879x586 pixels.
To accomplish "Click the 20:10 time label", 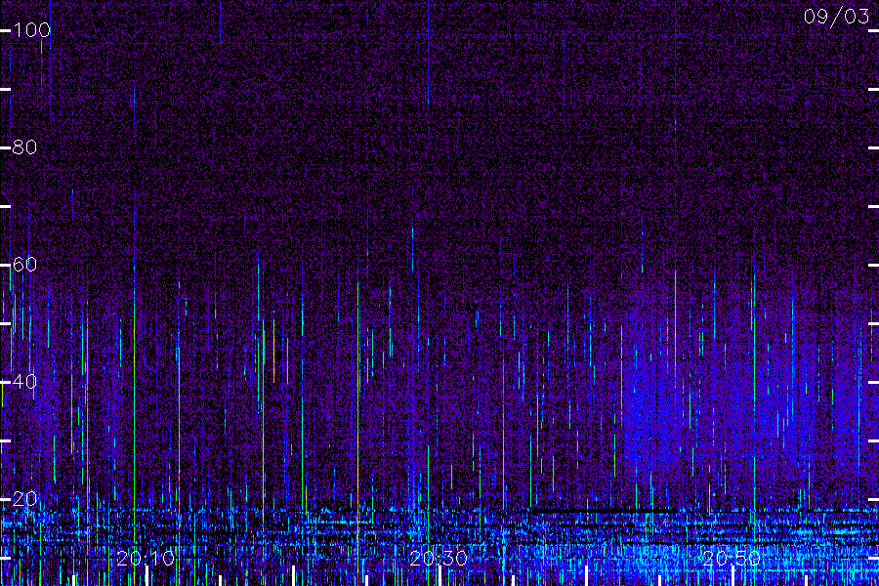I will pyautogui.click(x=146, y=559).
